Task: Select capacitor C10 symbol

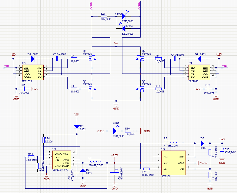Action: 222,151
